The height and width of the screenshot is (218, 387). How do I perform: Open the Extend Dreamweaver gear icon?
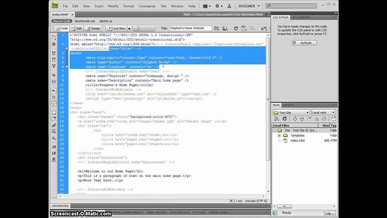(218, 6)
